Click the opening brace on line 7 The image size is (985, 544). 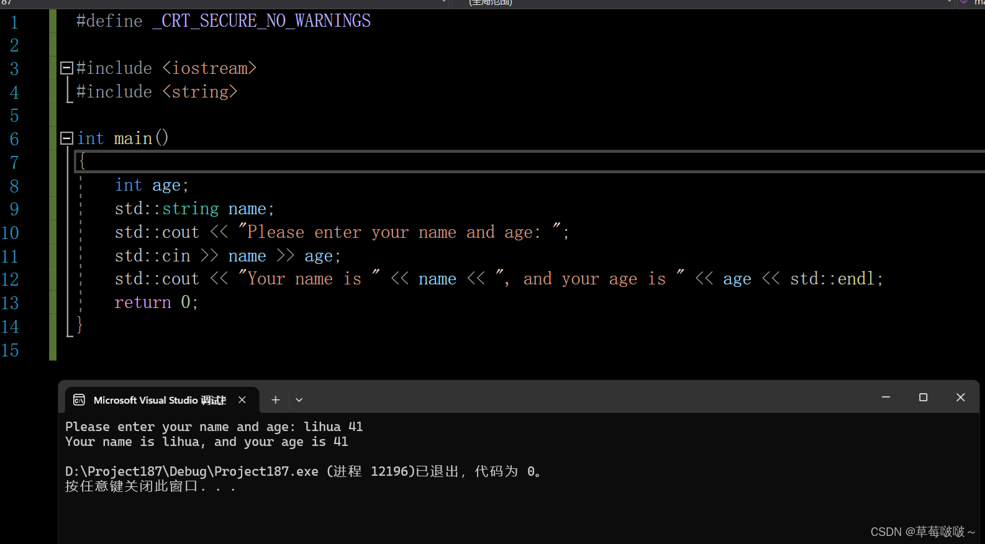[x=82, y=161]
